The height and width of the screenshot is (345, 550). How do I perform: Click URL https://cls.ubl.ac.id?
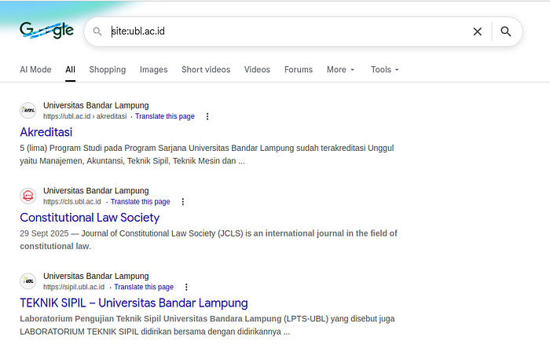click(72, 201)
